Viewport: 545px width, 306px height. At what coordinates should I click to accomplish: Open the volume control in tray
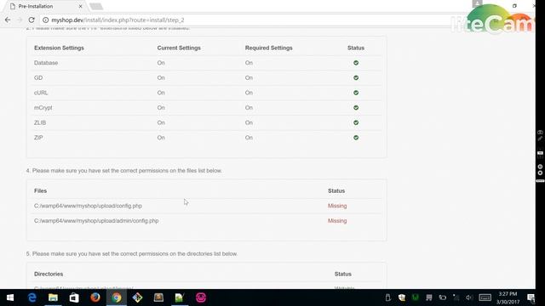point(469,297)
